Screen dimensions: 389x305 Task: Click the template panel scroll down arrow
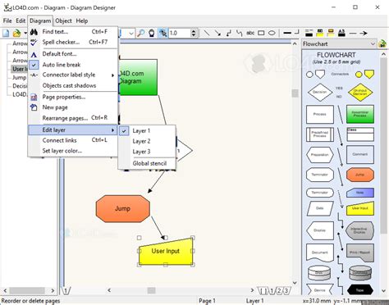click(383, 291)
